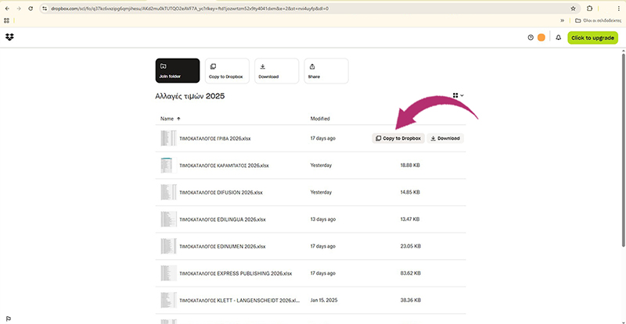Click the browser address bar URL
Image resolution: width=626 pixels, height=324 pixels.
point(235,9)
